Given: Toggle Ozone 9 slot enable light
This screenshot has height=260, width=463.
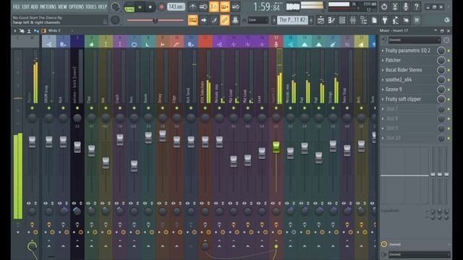Looking at the screenshot, I should pos(449,90).
